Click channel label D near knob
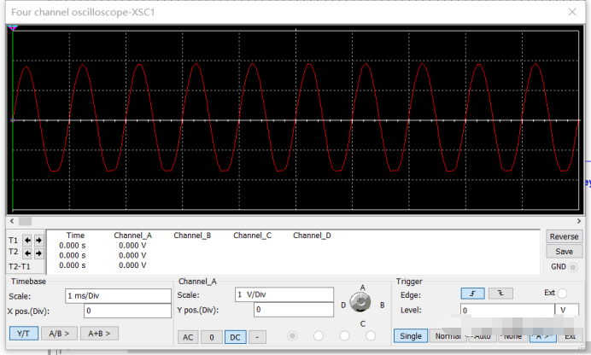 pyautogui.click(x=343, y=305)
